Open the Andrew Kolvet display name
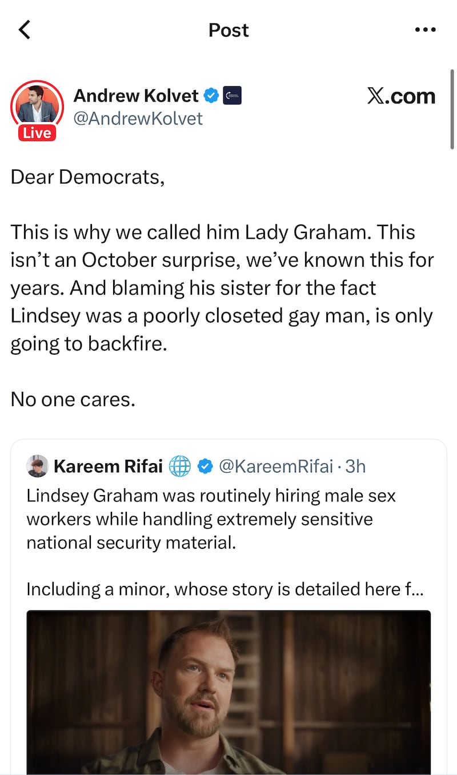The image size is (457, 775). click(x=136, y=95)
